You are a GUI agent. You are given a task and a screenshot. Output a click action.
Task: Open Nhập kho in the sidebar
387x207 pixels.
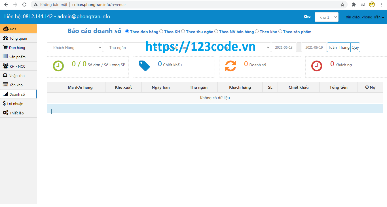pyautogui.click(x=18, y=76)
